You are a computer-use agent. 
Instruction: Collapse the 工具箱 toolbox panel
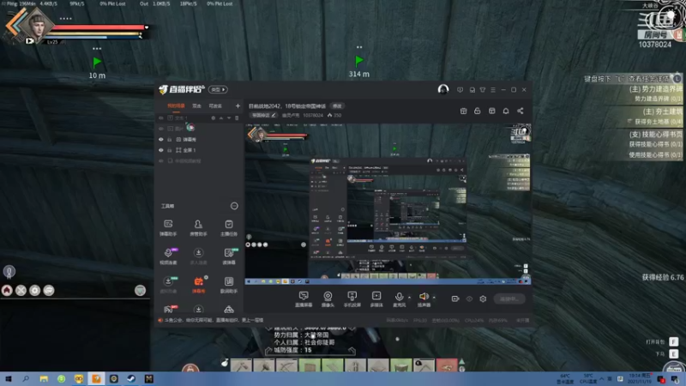pos(234,206)
